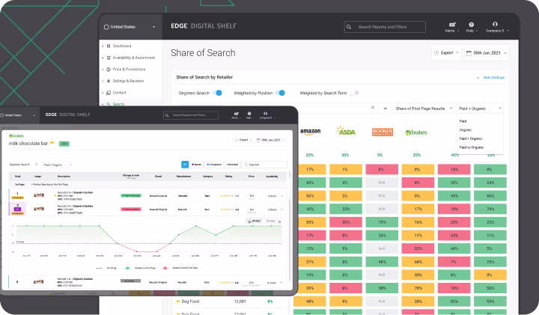Click the Dog Food row with 12,081
The image size is (539, 315).
[231, 302]
